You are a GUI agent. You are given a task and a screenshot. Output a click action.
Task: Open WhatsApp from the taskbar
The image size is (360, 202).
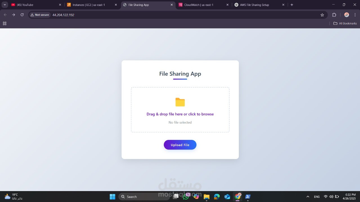186,197
